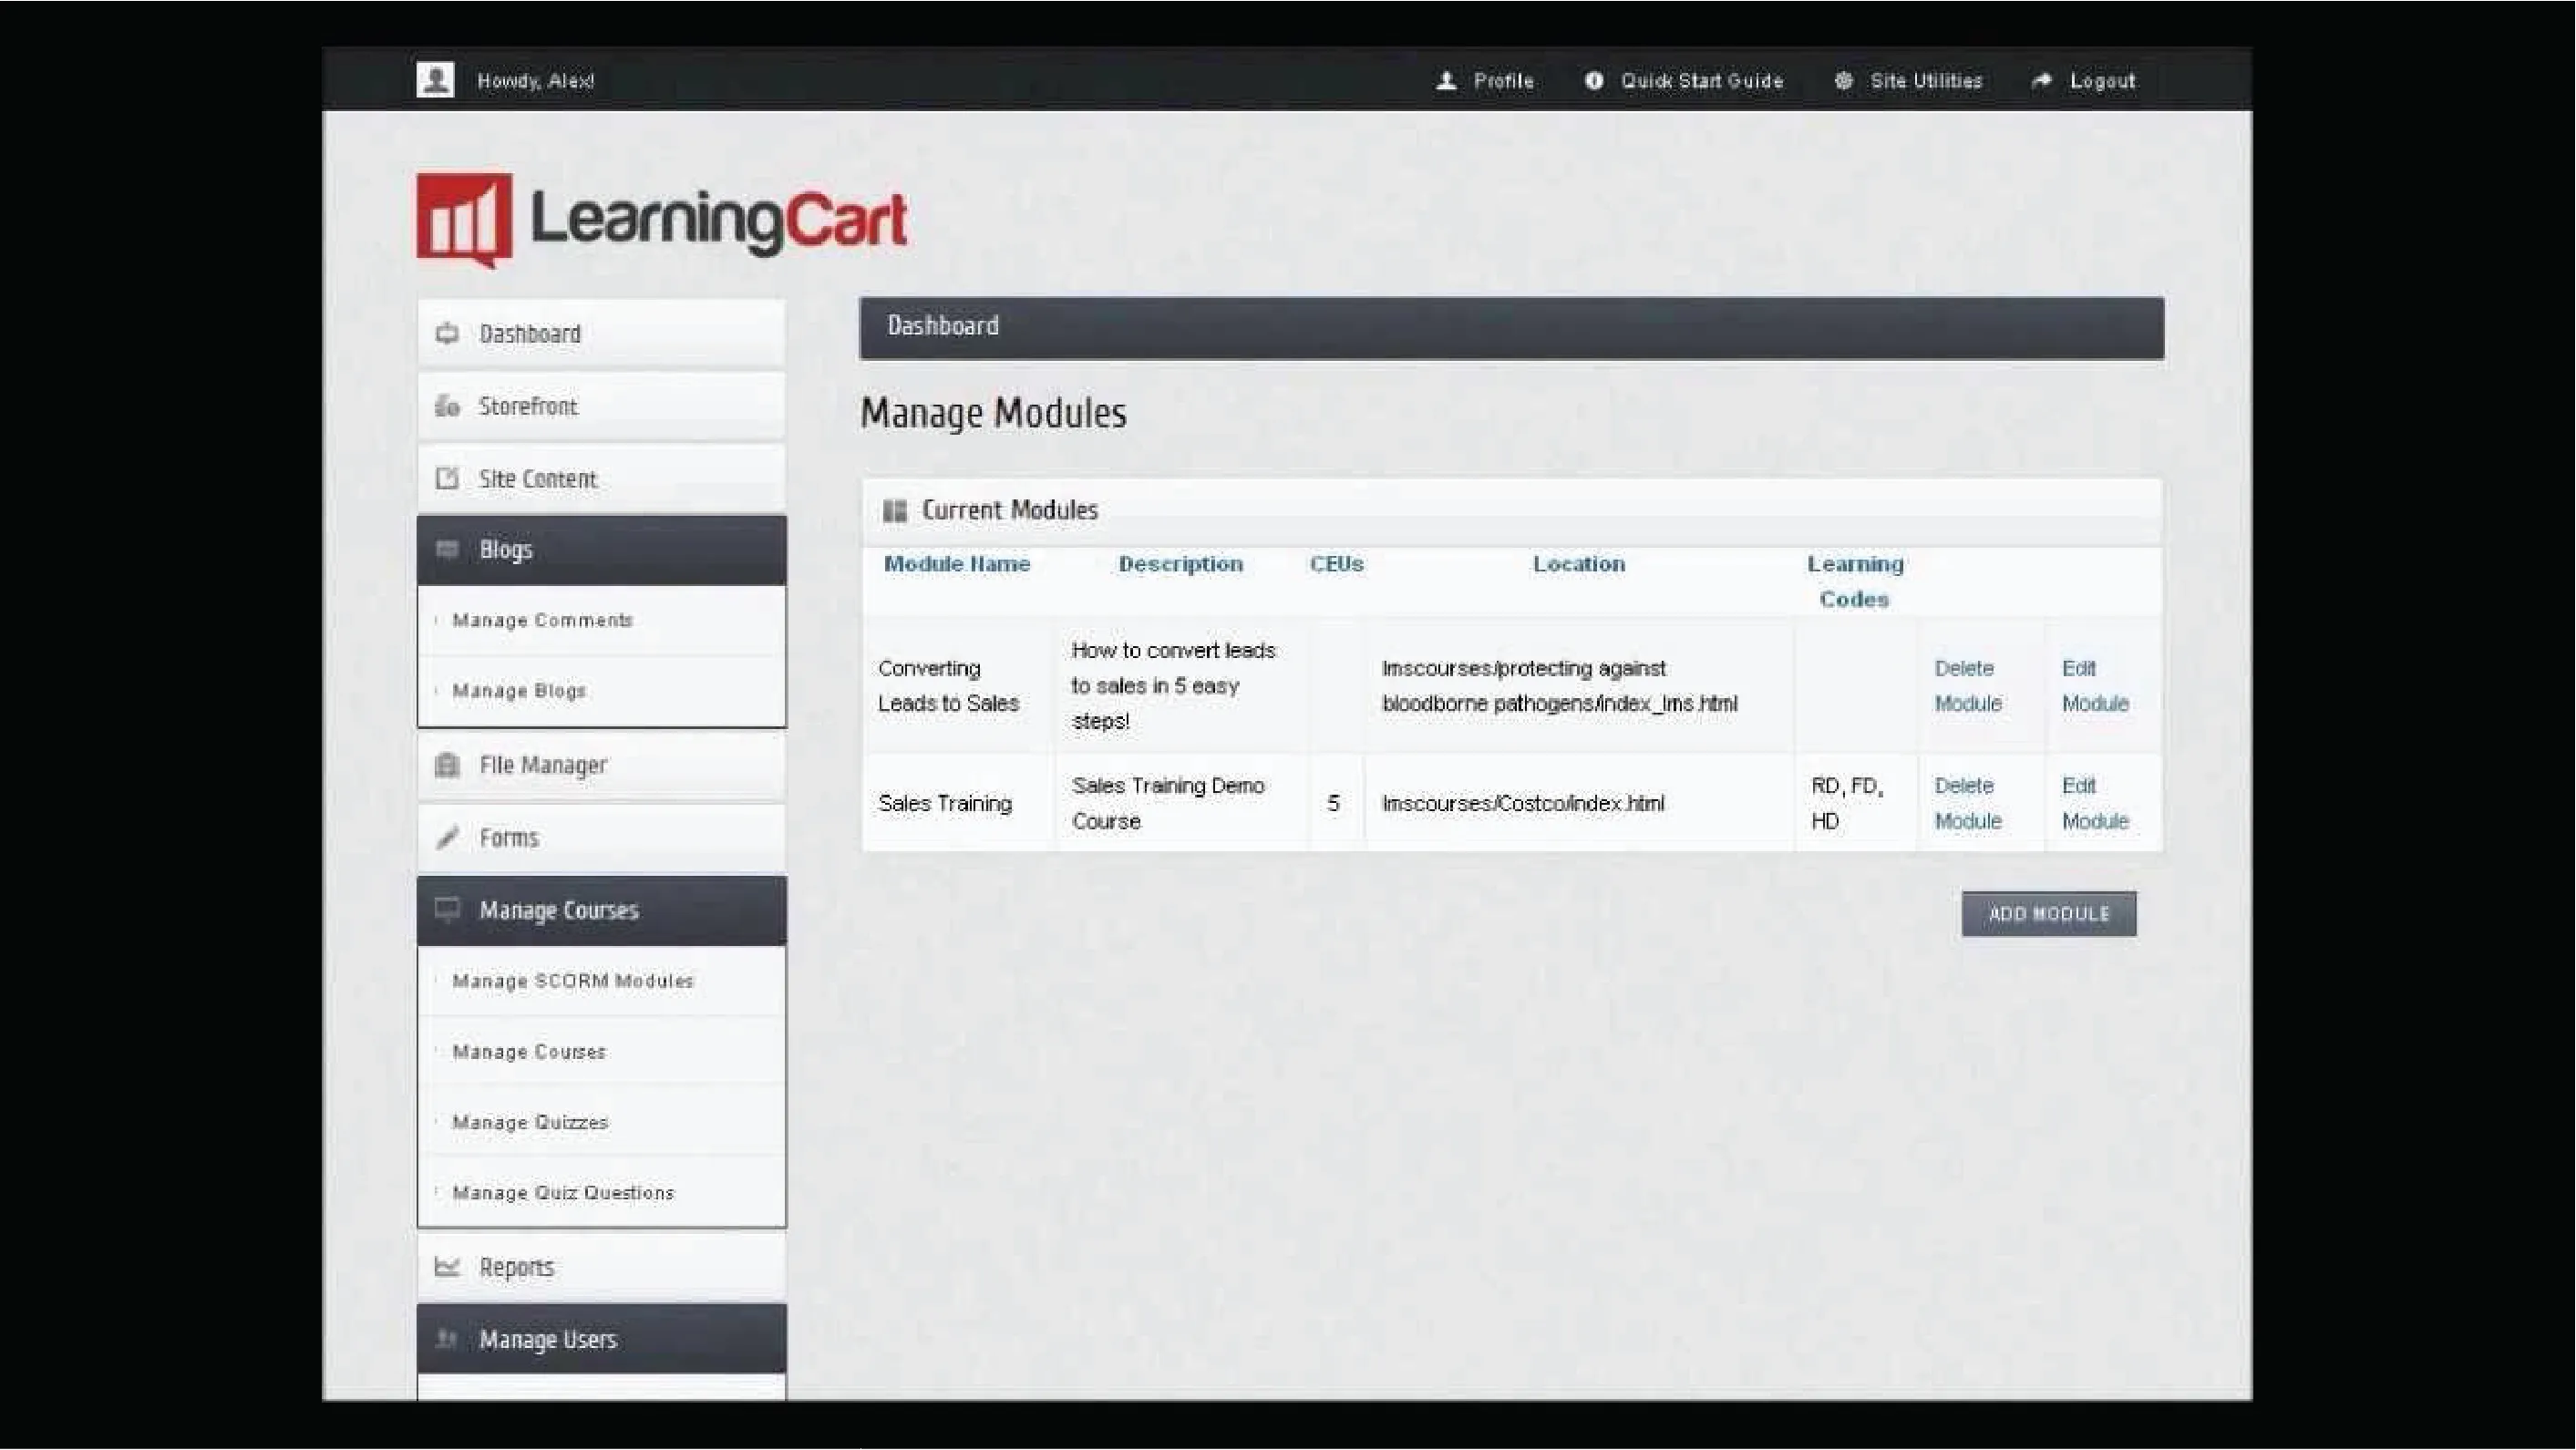Click the LearningCart logo
Viewport: 2576px width, 1450px height.
(662, 221)
